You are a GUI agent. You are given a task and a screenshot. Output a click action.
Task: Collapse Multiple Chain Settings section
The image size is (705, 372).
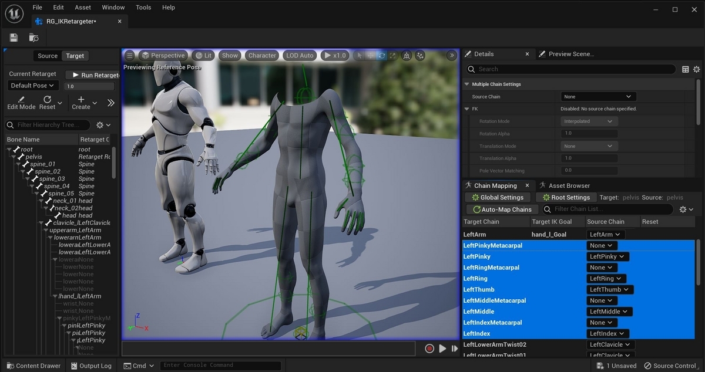[468, 84]
